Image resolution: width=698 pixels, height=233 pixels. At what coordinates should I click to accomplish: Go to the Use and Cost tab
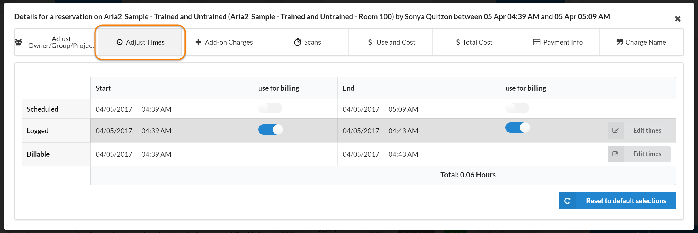(x=391, y=42)
